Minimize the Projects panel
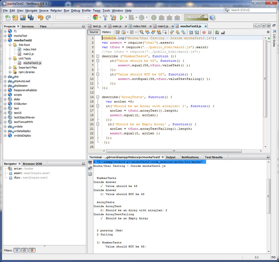 83,26
